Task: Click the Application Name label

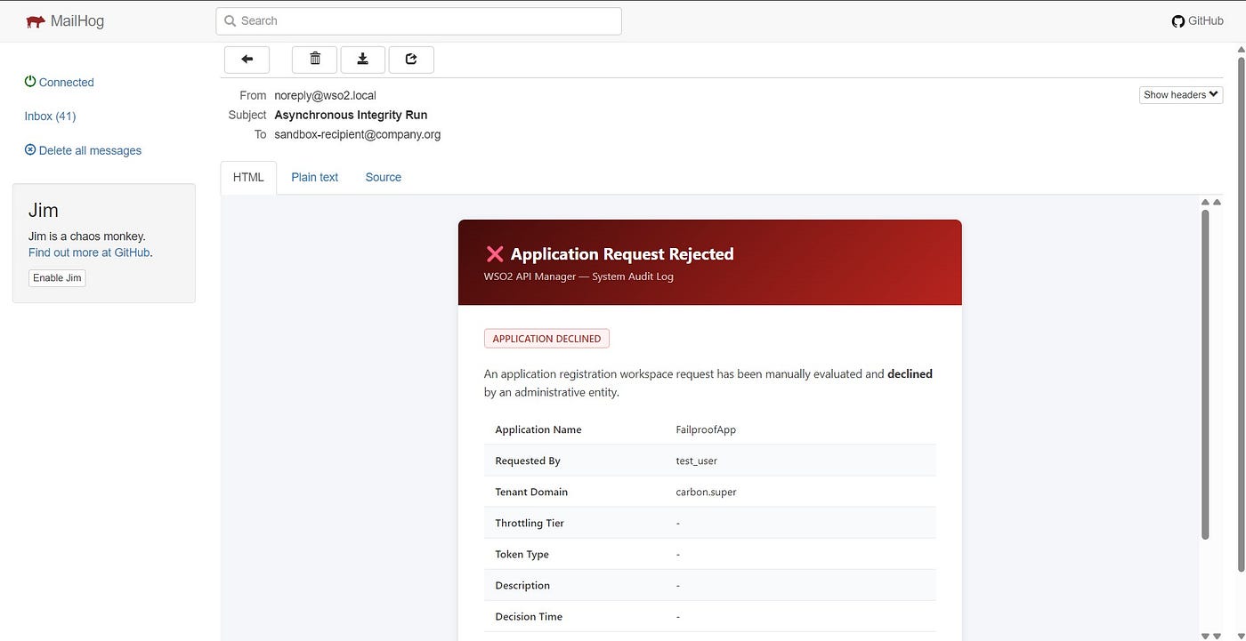Action: click(x=538, y=429)
